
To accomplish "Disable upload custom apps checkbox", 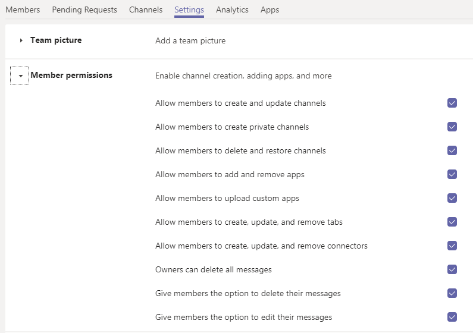I will [452, 198].
